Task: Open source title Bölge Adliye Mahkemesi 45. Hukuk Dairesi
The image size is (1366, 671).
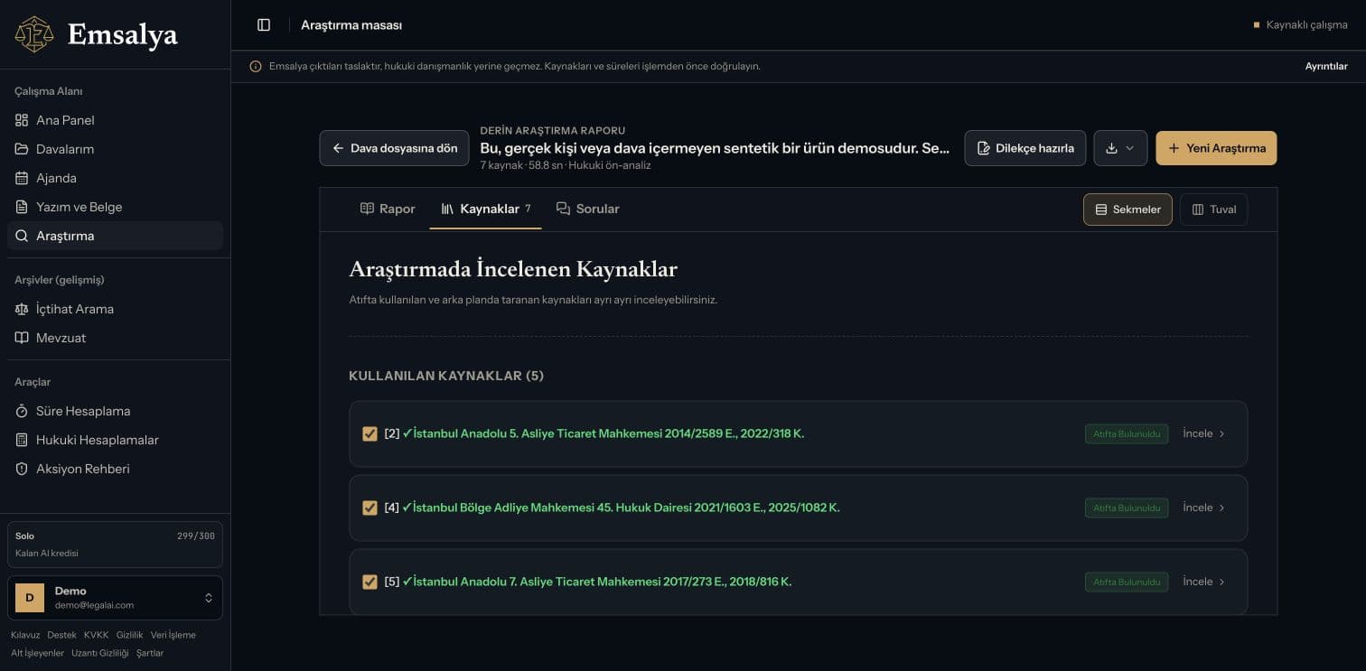Action: (x=621, y=508)
